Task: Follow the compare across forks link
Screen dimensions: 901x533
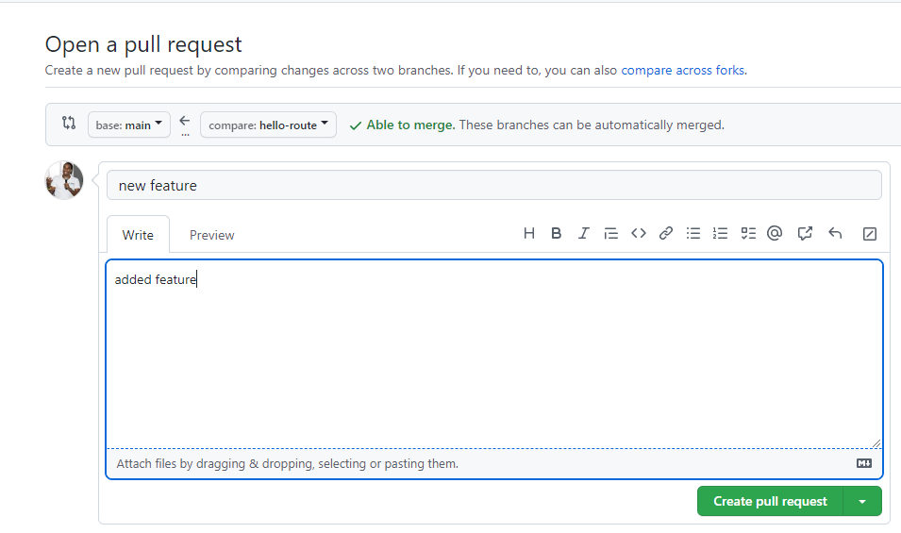Action: coord(682,70)
